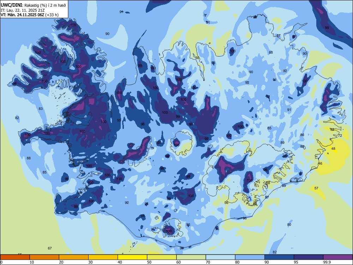
Task: Click the purple above-99.9 legend swatch
Action: click(338, 257)
